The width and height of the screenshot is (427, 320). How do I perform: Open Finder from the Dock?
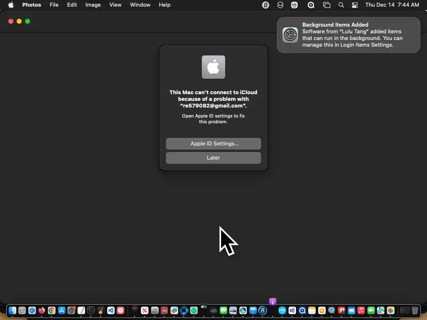[x=13, y=310]
